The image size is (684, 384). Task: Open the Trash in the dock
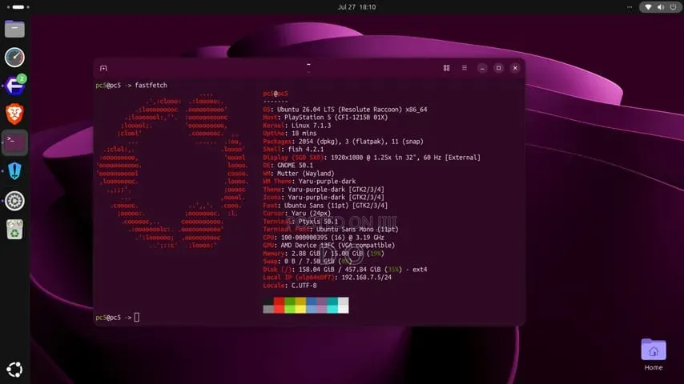[14, 230]
